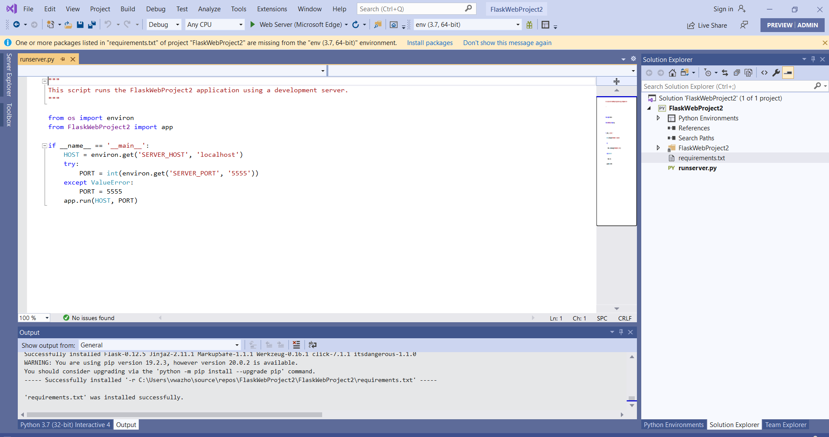829x437 pixels.
Task: Unpin the Solution Explorer panel
Action: tap(813, 59)
